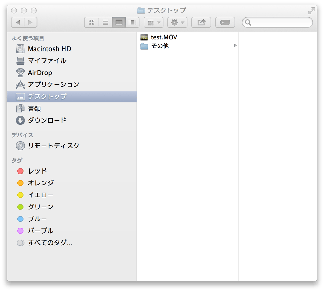Open 書類 folder from sidebar
The image size is (324, 291).
[x=34, y=108]
